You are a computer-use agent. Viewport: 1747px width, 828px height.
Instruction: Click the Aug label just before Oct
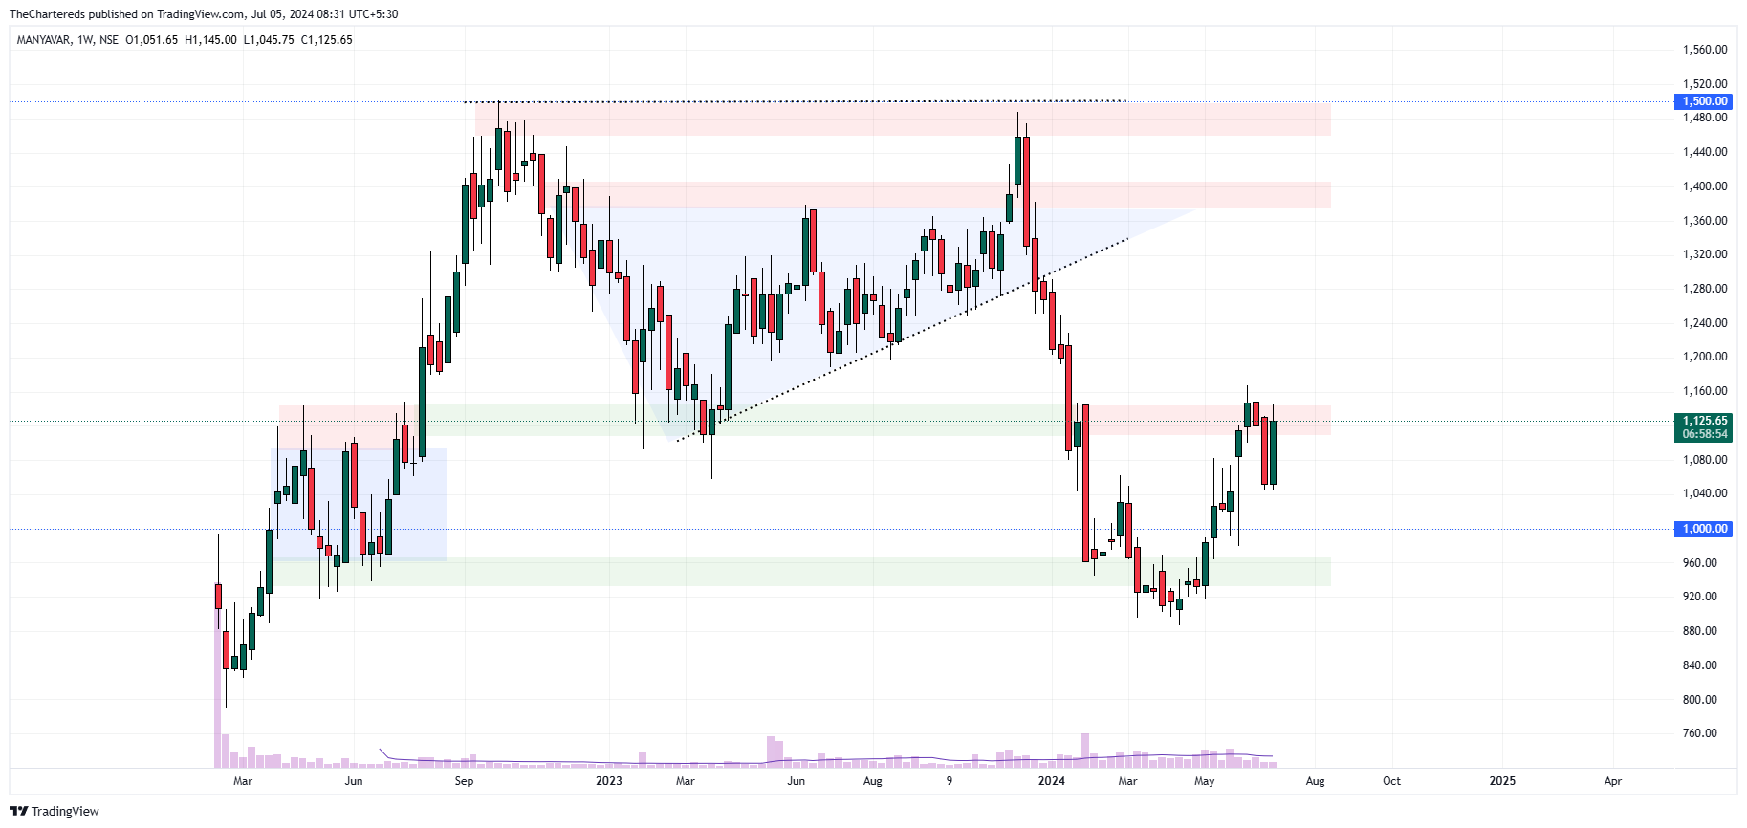pyautogui.click(x=1316, y=781)
